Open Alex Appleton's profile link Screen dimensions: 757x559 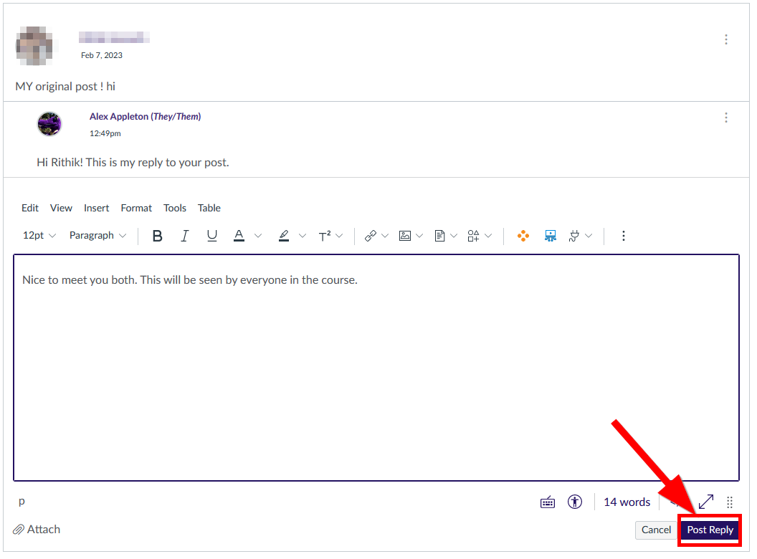(x=146, y=117)
